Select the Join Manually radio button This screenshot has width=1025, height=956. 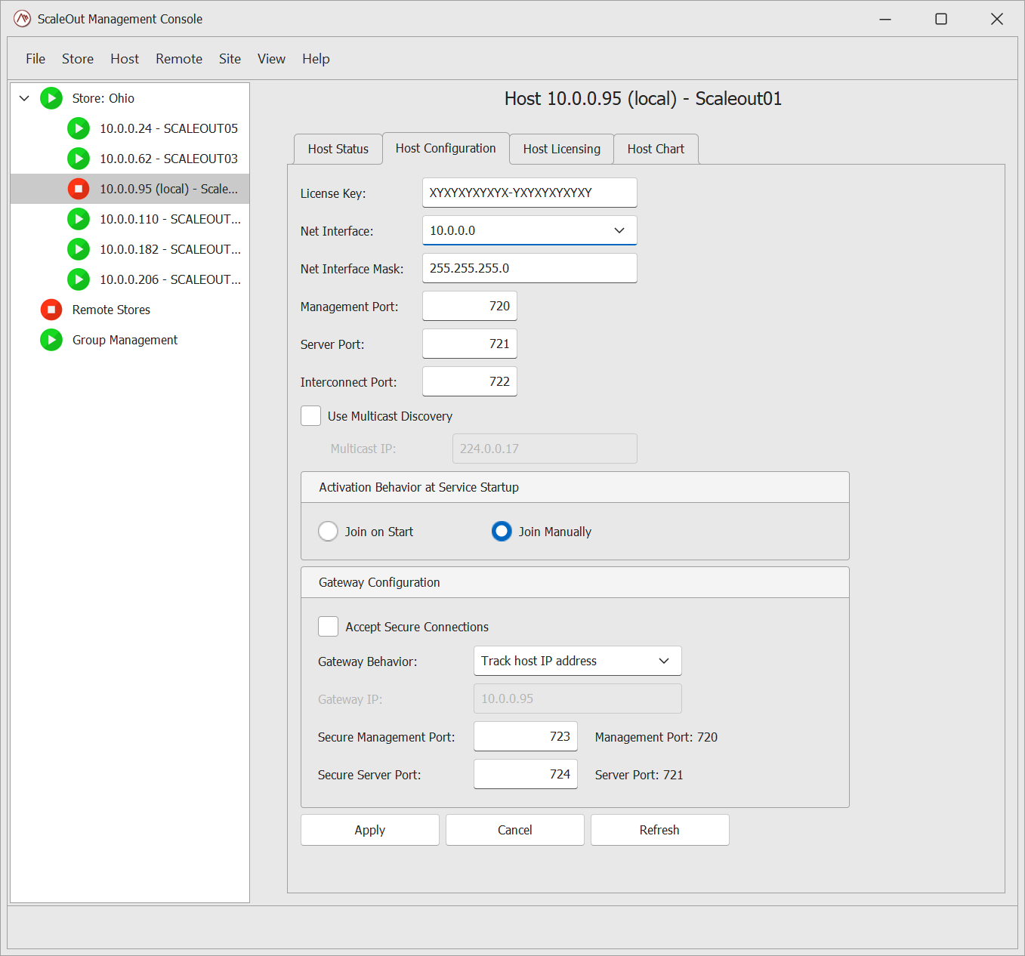[x=502, y=532]
